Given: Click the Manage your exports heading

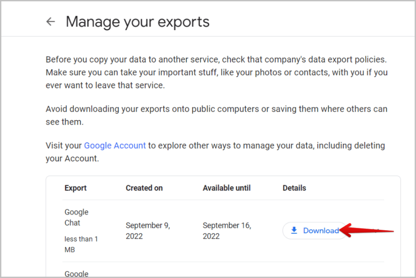Looking at the screenshot, I should (x=137, y=22).
